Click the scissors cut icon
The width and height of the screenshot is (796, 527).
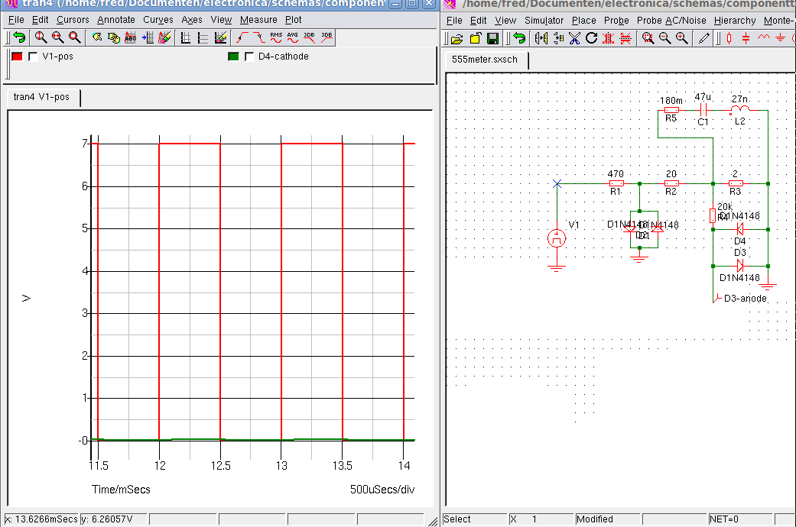[x=575, y=38]
